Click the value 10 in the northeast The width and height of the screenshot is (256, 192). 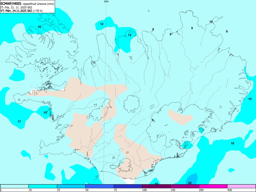pyautogui.click(x=211, y=22)
